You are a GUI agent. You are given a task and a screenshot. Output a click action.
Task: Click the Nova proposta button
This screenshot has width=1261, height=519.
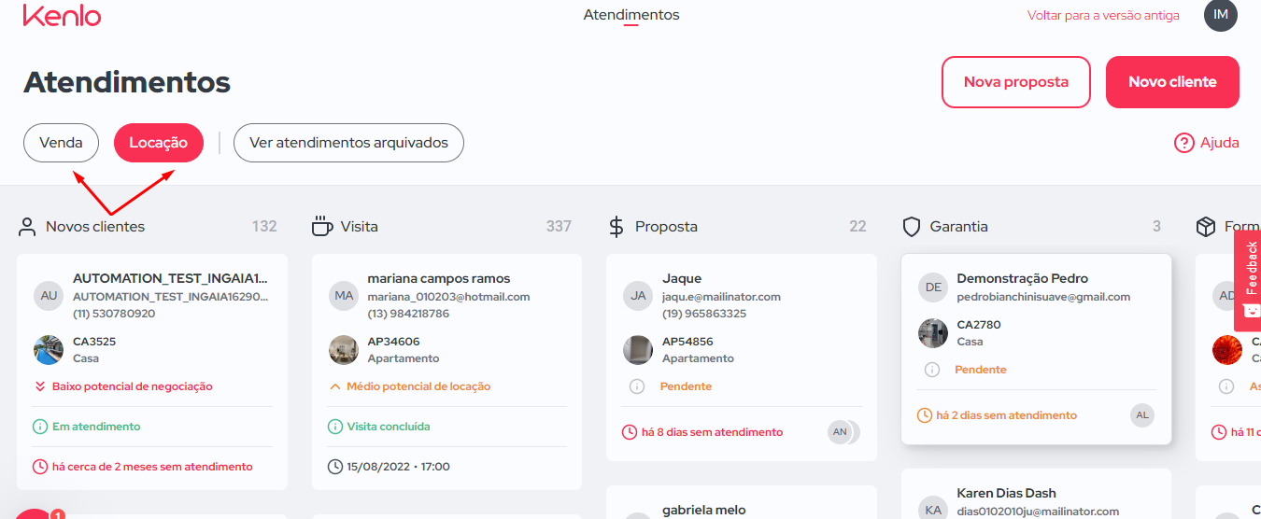coord(1016,82)
